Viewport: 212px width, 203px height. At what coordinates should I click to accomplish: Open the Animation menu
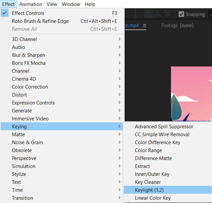(30, 4)
